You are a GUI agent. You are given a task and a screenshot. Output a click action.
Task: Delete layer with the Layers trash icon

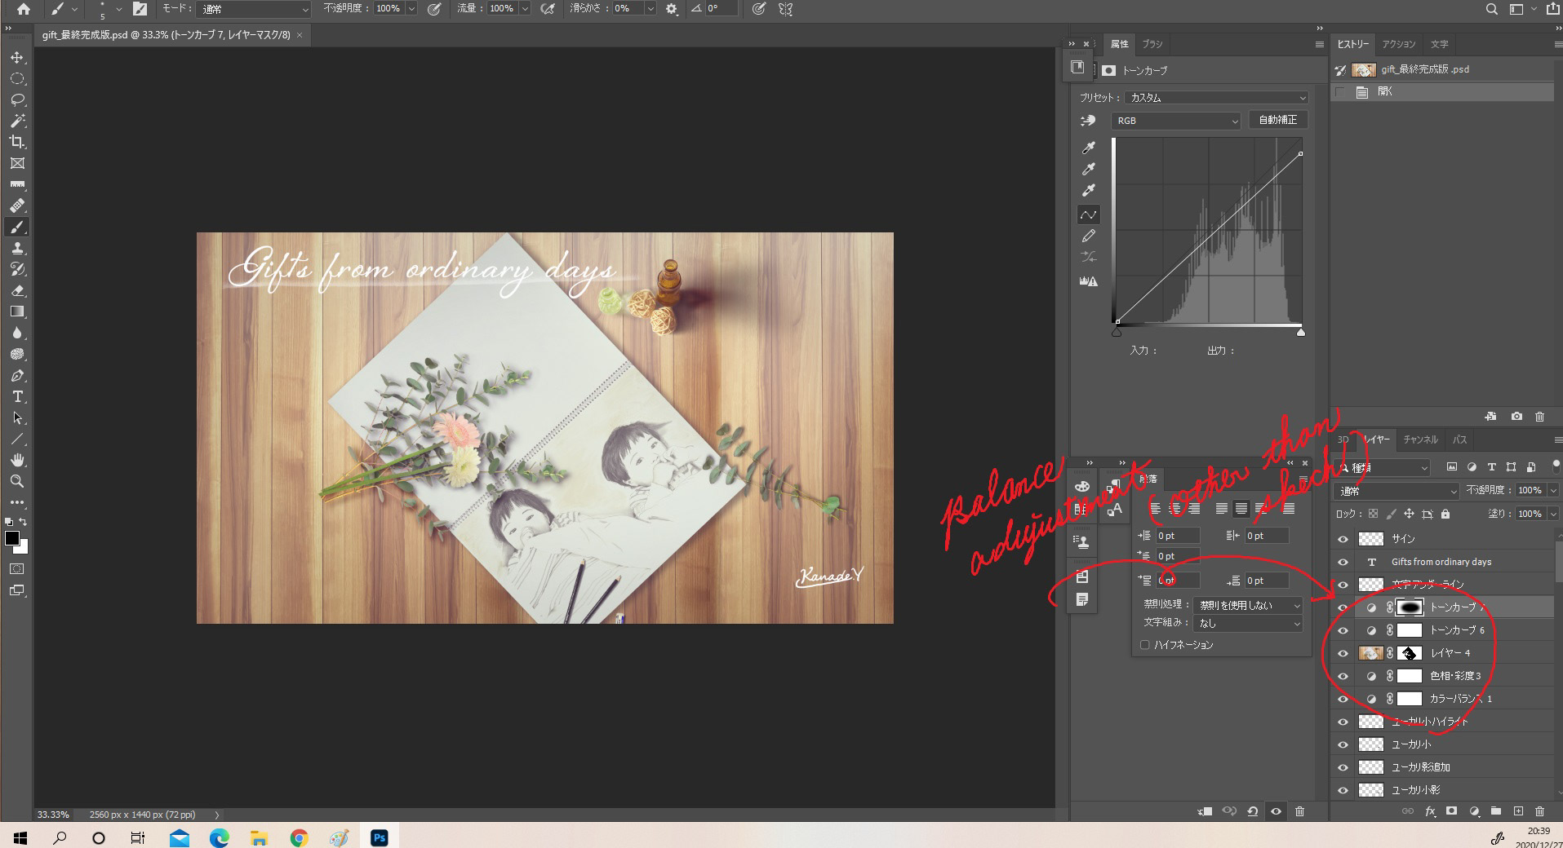click(x=1540, y=811)
